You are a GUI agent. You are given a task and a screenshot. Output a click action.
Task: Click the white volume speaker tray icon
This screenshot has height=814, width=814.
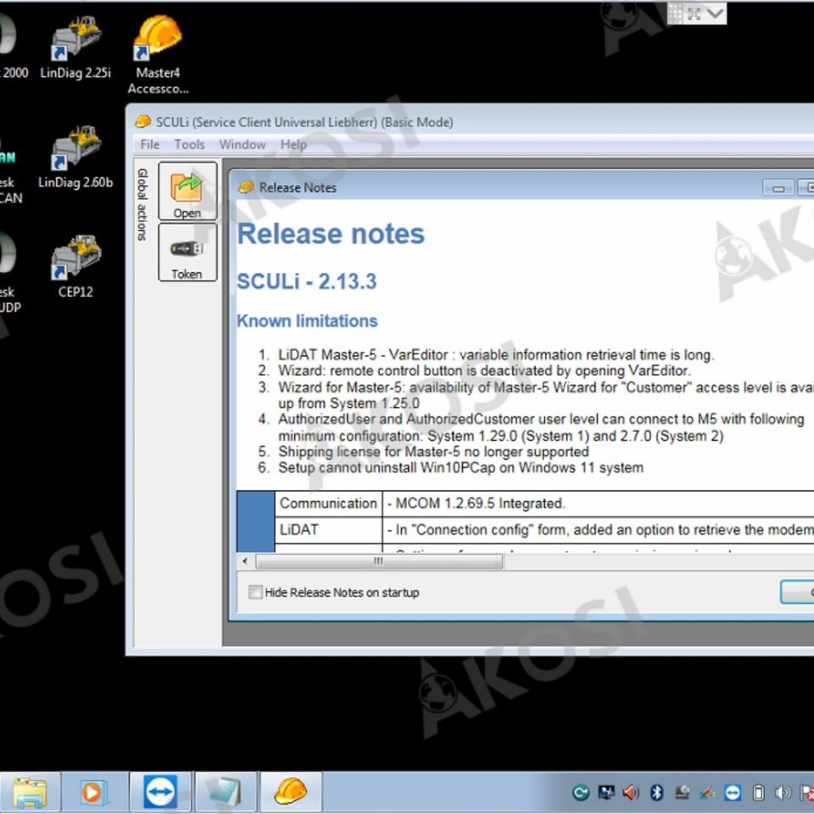783,793
